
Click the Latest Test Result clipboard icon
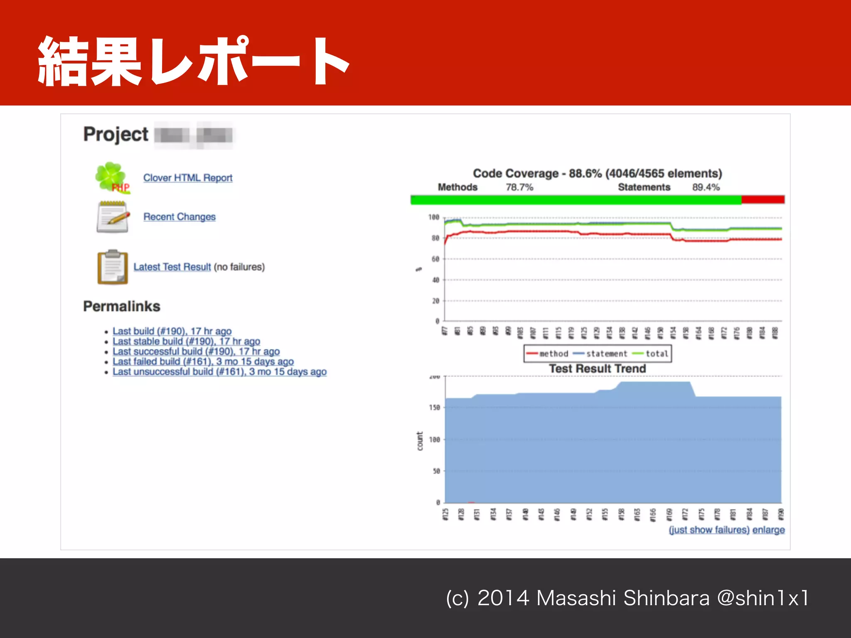click(x=113, y=267)
